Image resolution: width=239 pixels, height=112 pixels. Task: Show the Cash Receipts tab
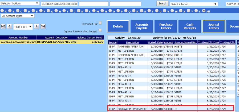(x=189, y=26)
